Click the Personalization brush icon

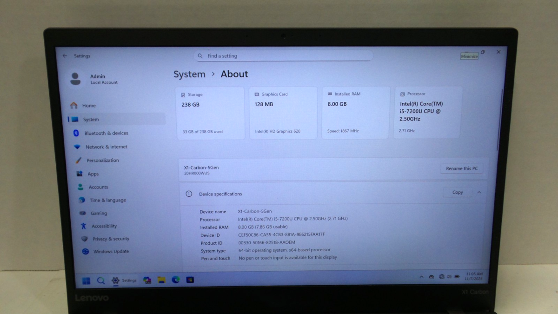pos(78,160)
